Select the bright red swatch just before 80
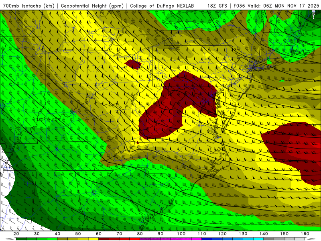Screen dimensions: 321x241 (x=135, y=239)
